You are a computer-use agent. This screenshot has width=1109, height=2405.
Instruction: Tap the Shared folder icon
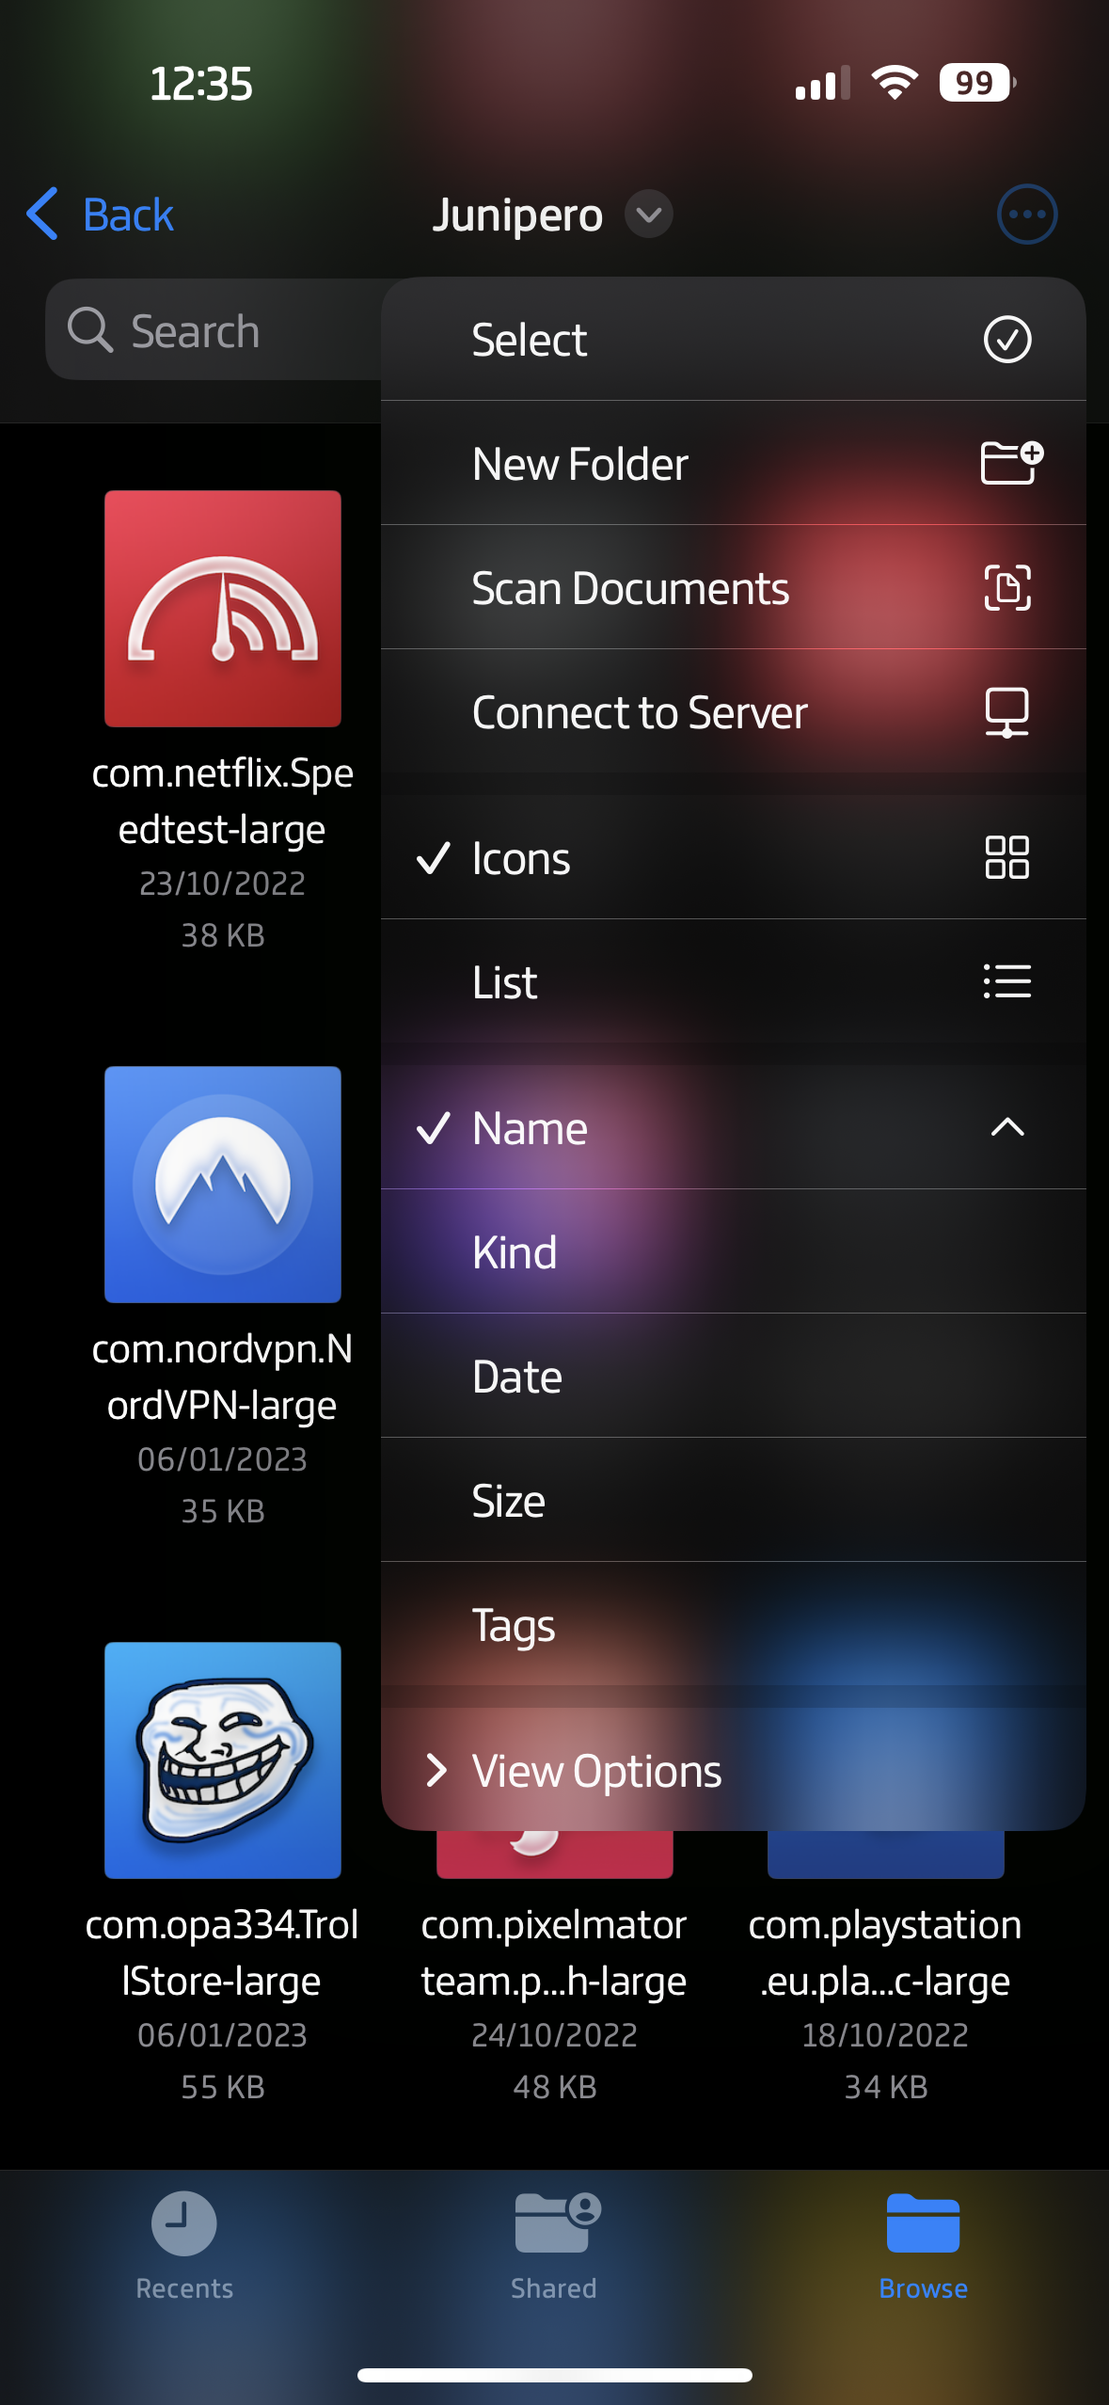pos(556,2222)
